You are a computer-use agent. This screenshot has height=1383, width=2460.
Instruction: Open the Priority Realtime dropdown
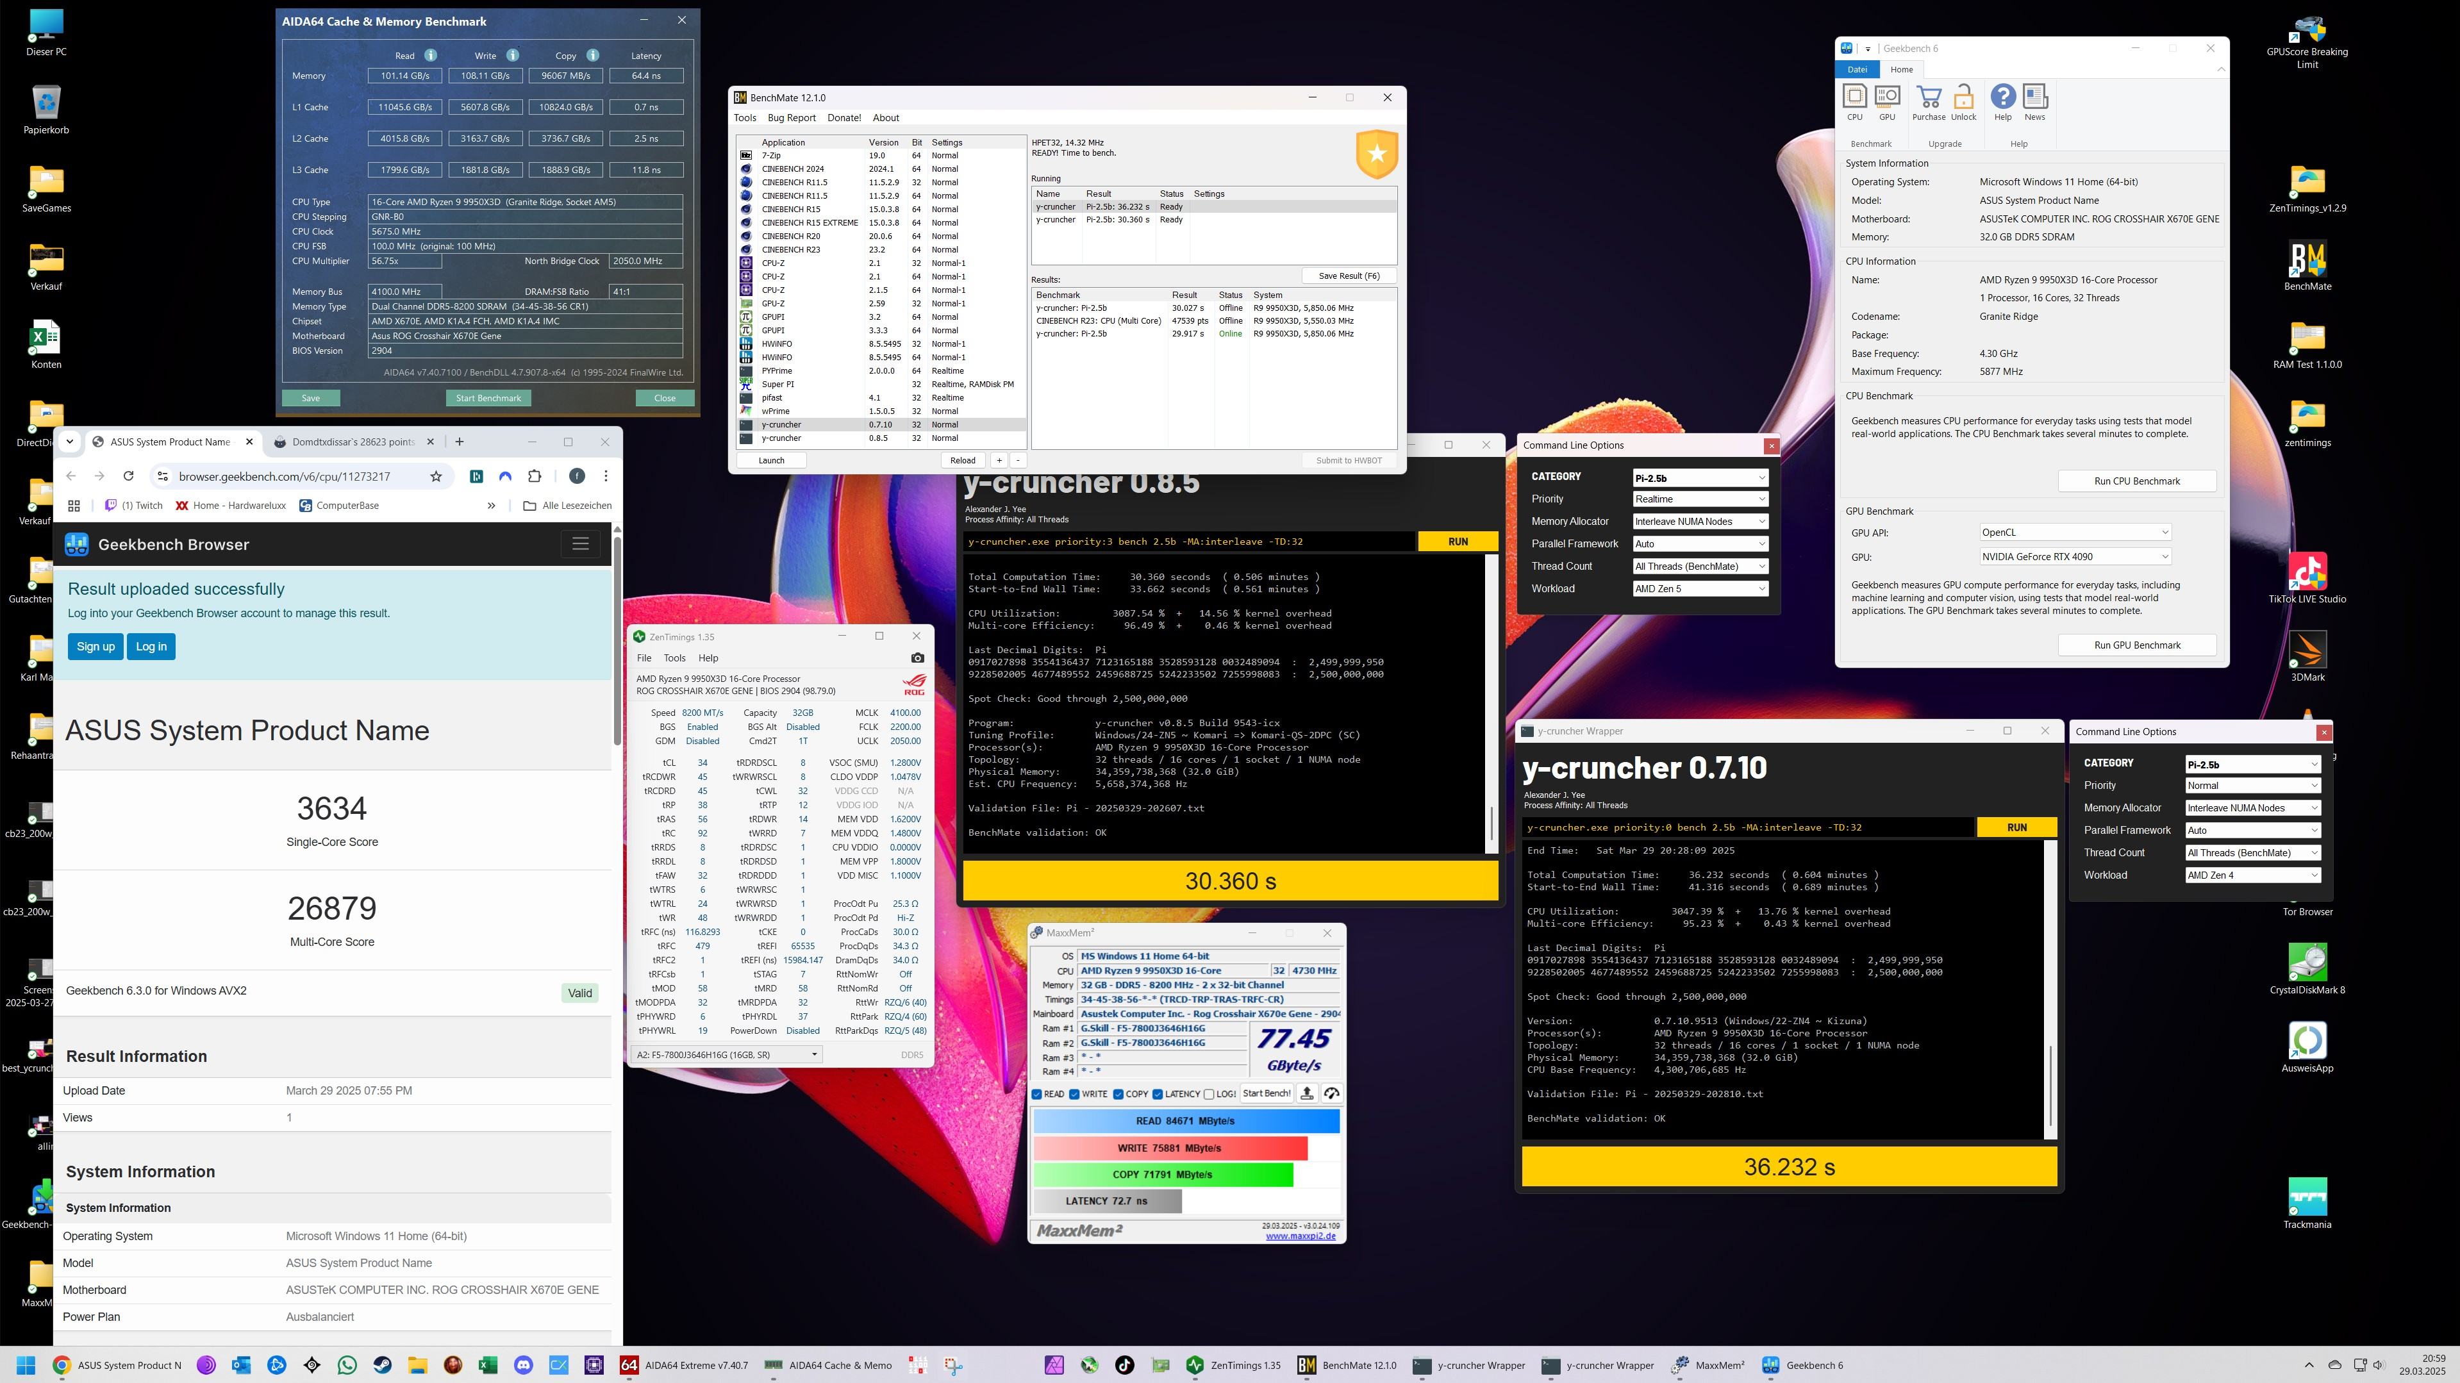tap(1700, 499)
